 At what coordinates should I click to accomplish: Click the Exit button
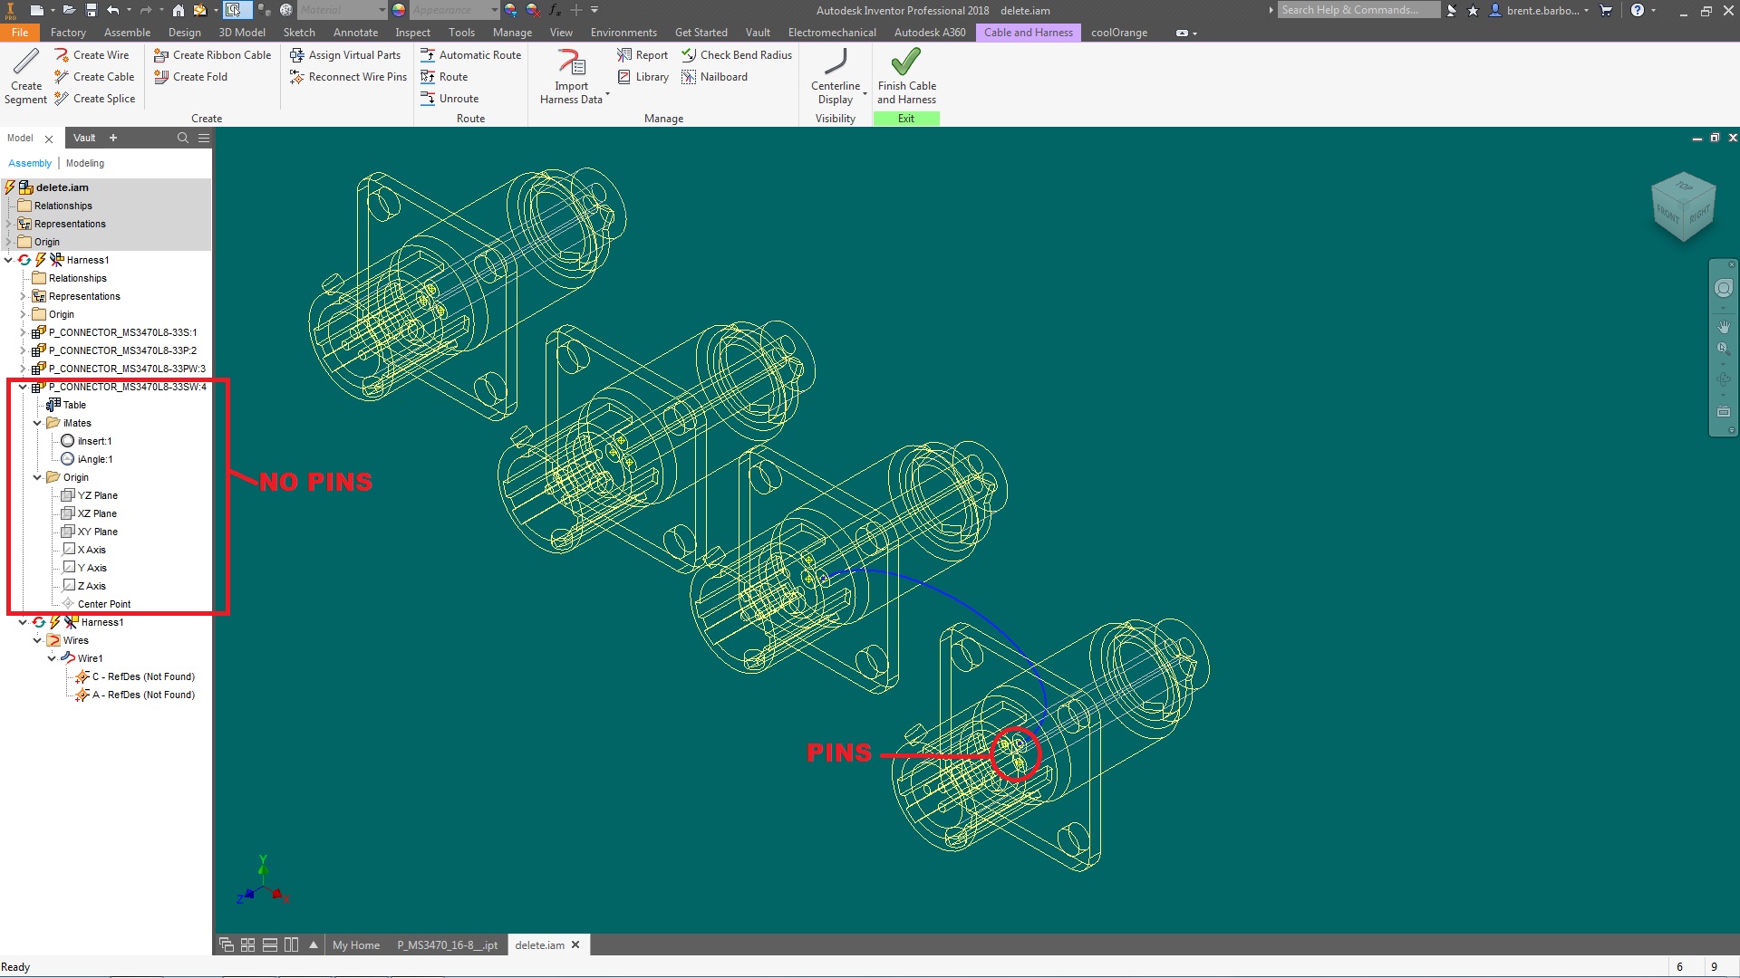(905, 118)
